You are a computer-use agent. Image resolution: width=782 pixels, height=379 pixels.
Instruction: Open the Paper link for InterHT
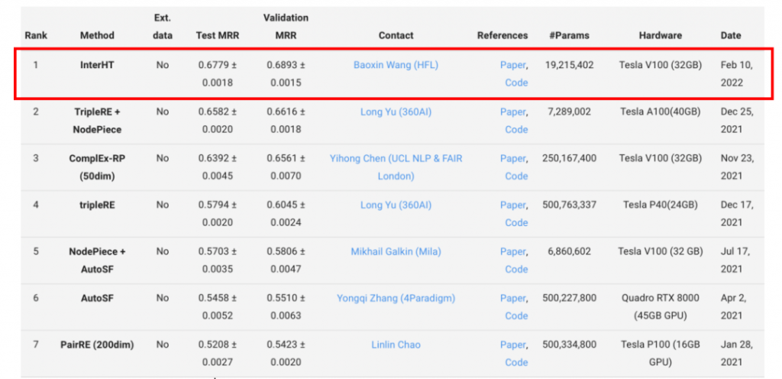[512, 65]
